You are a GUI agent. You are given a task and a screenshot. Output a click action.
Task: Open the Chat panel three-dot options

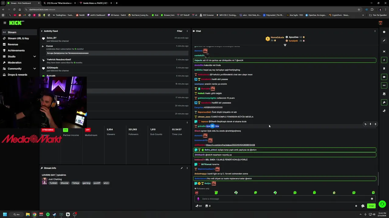[x=375, y=31]
